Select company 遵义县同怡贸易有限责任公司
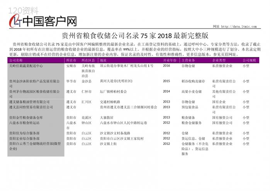This screenshot has width=270, height=191. coord(31,107)
